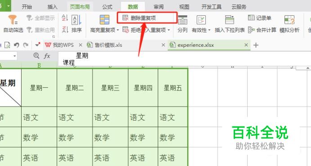Screen dimensions: 311x166
Task: Click the Reject Duplicate Entry icon (拒绝录入重复项)
Action: point(125,30)
